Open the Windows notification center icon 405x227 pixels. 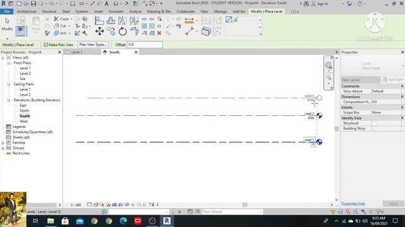[x=395, y=221]
